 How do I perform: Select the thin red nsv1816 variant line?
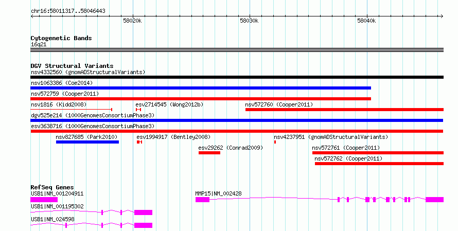click(72, 110)
